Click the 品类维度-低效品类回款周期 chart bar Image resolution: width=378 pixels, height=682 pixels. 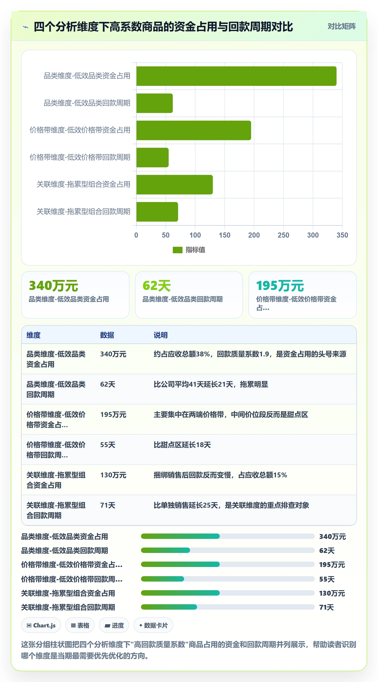[154, 103]
